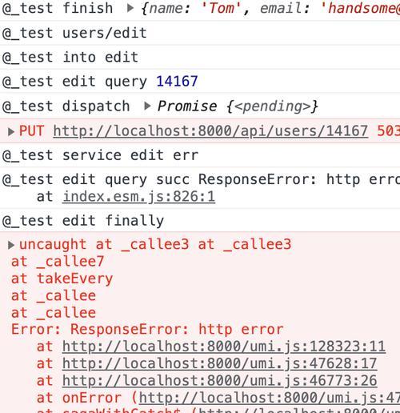Click the 503 status code in PUT error
This screenshot has height=413, width=400.
(389, 131)
